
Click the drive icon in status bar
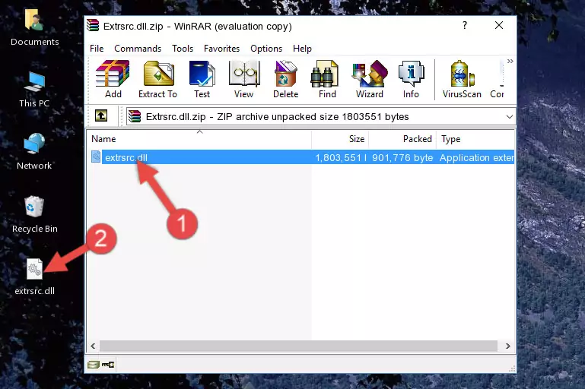point(94,365)
